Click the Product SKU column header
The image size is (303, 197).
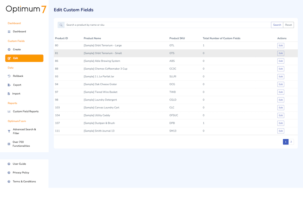click(177, 38)
